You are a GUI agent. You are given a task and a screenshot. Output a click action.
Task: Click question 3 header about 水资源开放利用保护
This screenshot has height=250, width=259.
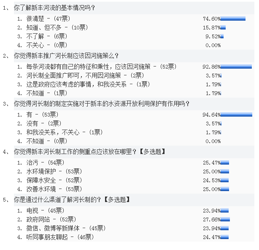tap(102, 104)
